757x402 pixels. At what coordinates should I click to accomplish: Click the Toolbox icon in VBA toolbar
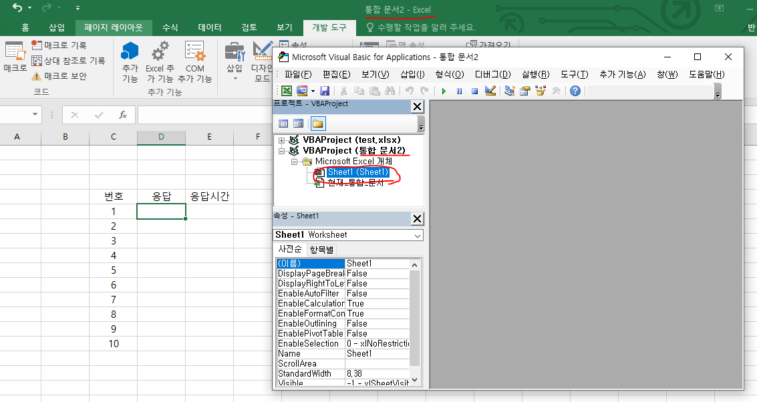(556, 91)
